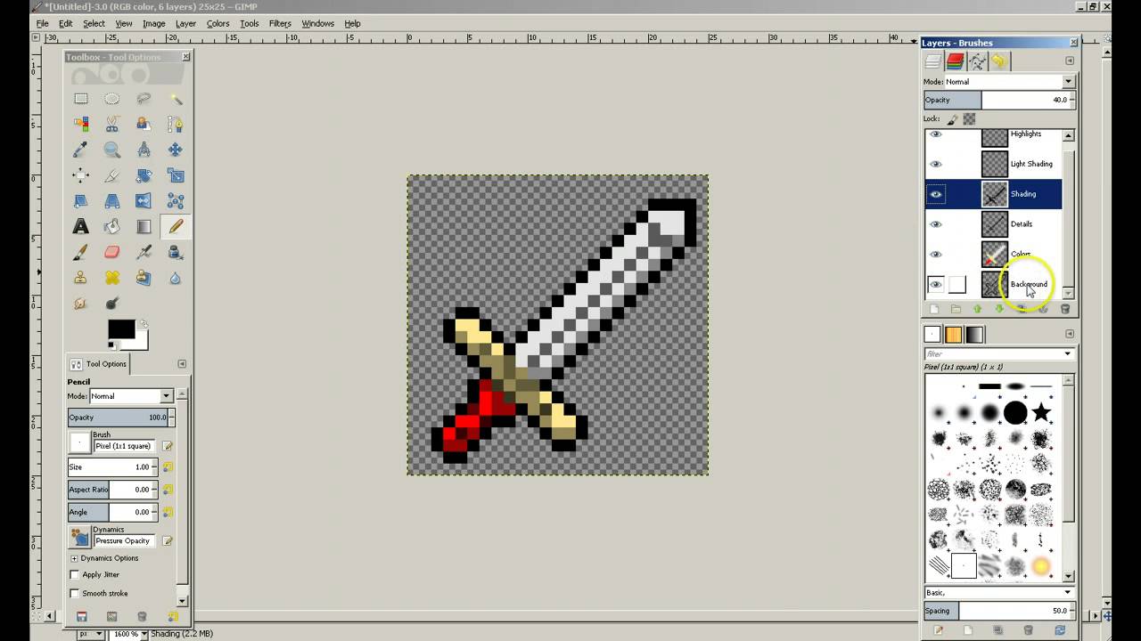This screenshot has height=641, width=1141.
Task: Enable the Apply Jitter checkbox
Action: pyautogui.click(x=75, y=575)
